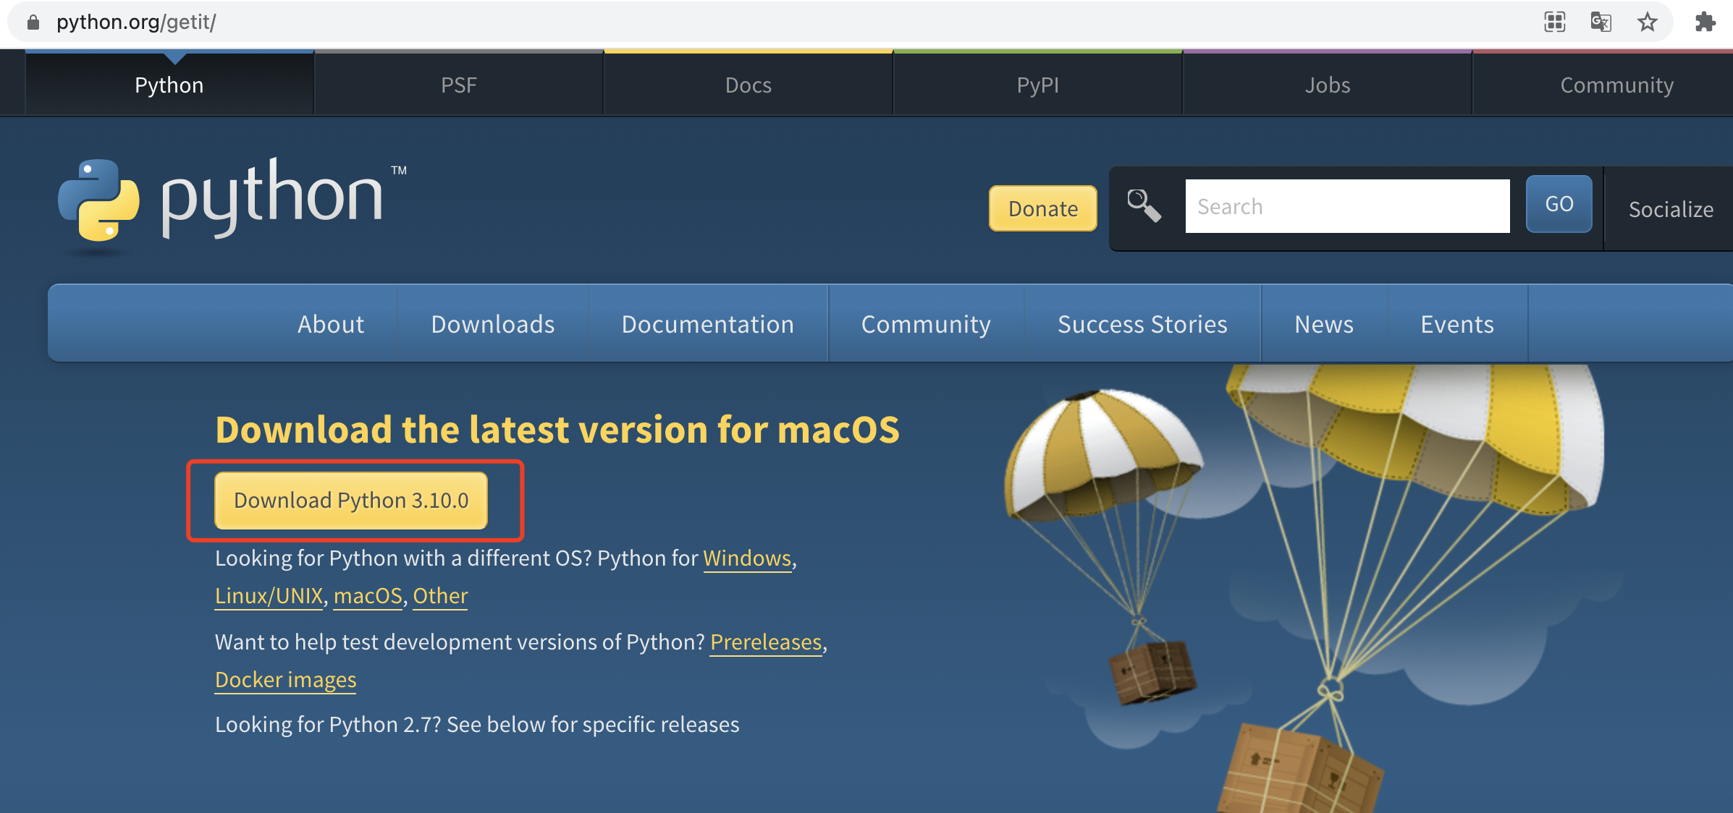1733x813 pixels.
Task: Open the QR code icon in address bar
Action: [1554, 22]
